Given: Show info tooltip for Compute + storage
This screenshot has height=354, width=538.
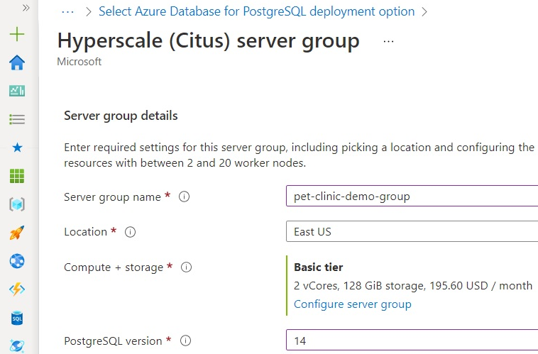Looking at the screenshot, I should point(186,267).
